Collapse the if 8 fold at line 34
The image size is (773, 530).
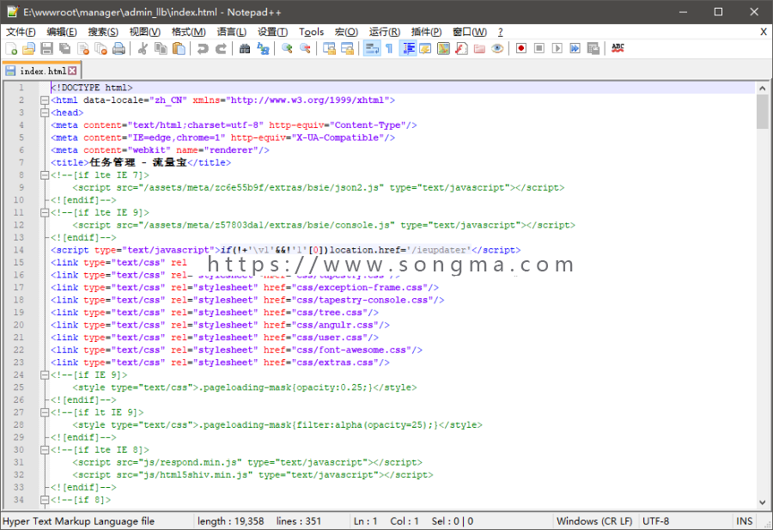[45, 499]
